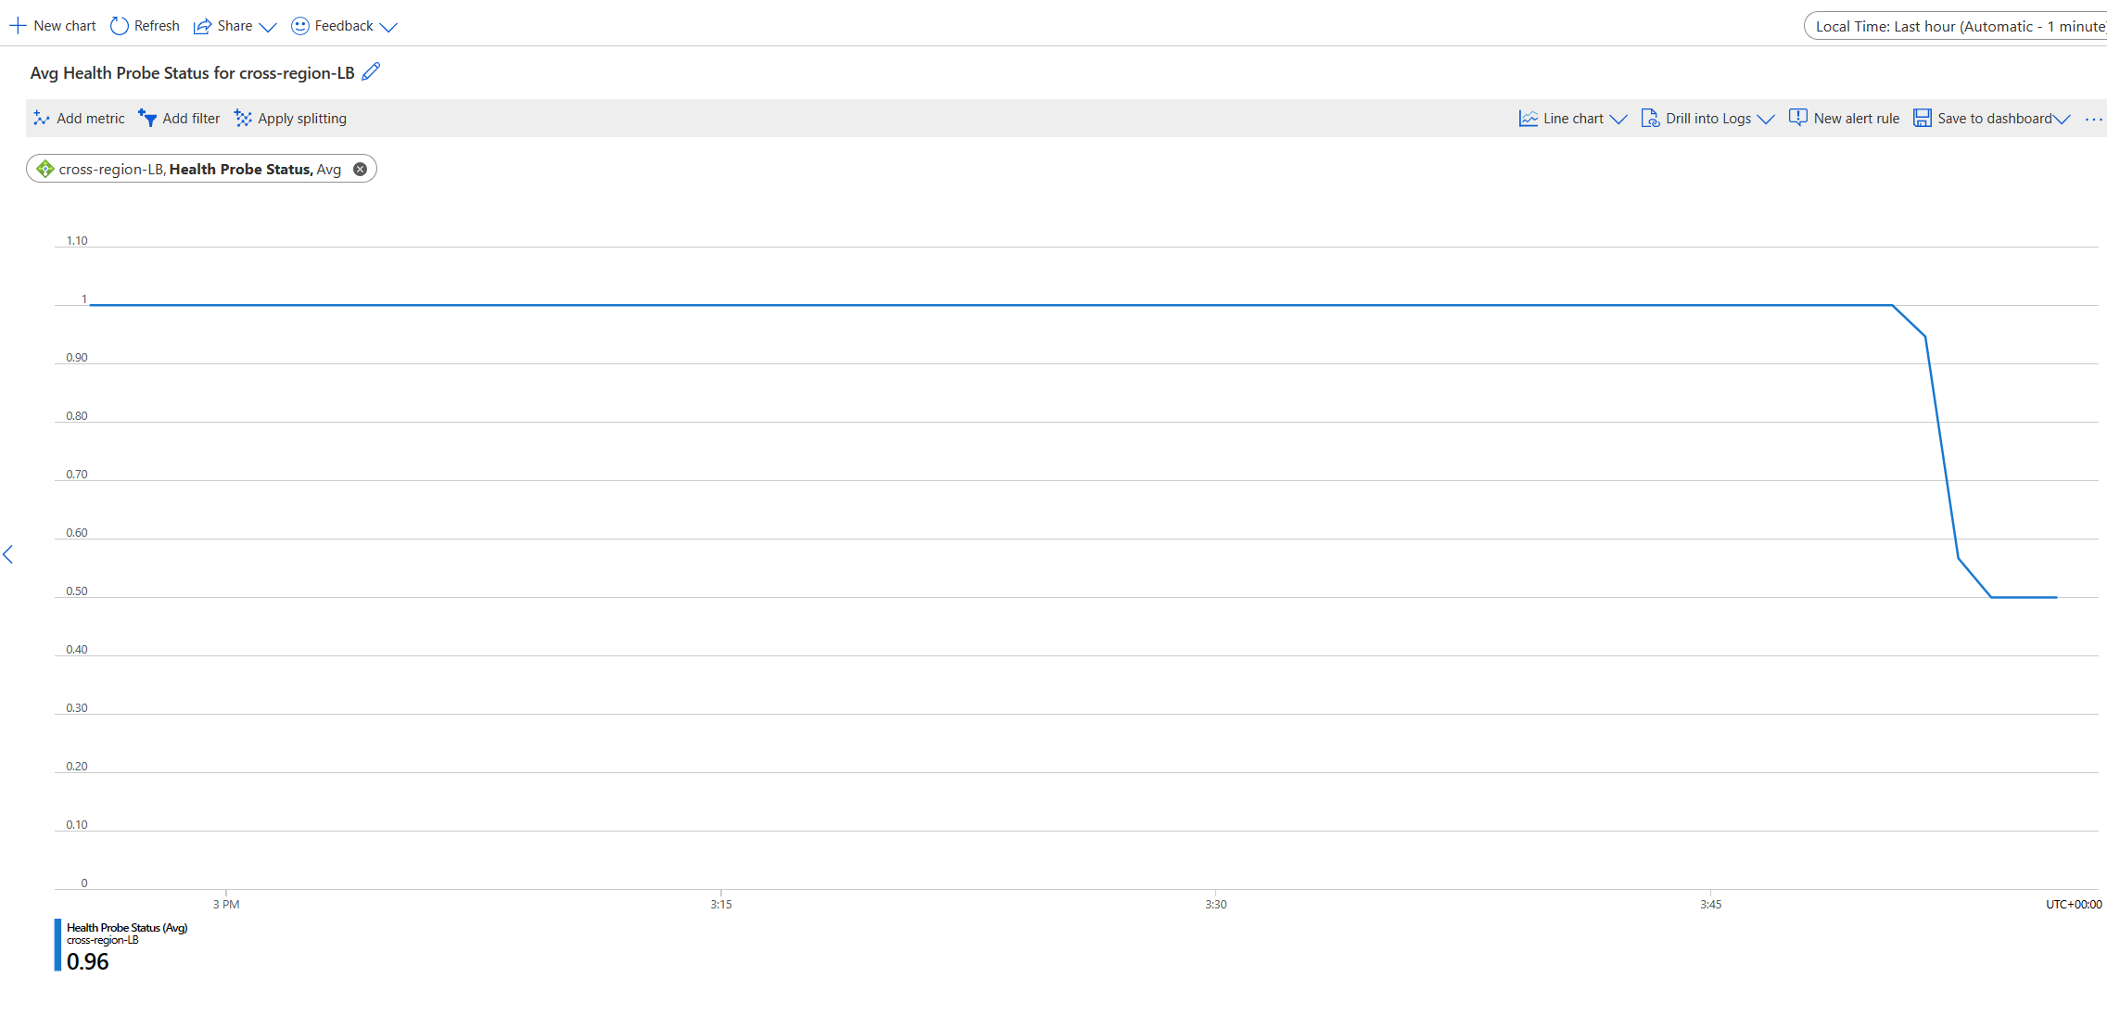This screenshot has height=1016, width=2107.
Task: Click the Add filter icon
Action: coord(146,117)
